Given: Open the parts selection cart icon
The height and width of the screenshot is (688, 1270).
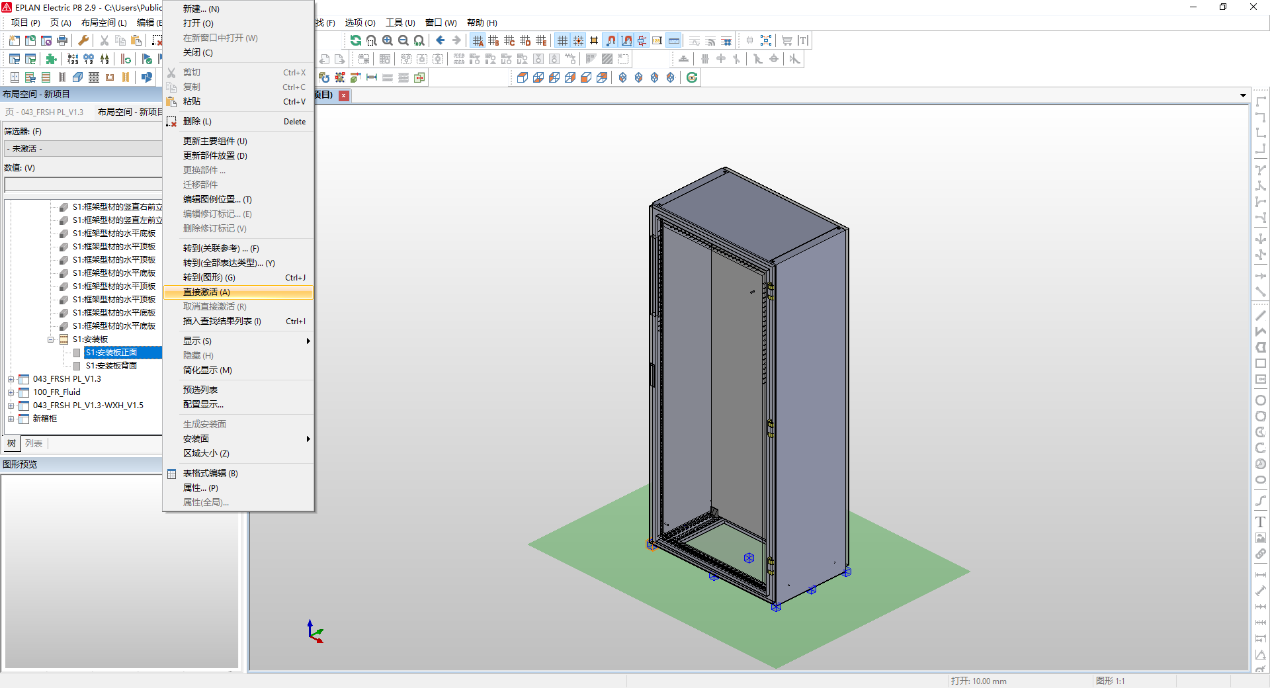Looking at the screenshot, I should (787, 40).
